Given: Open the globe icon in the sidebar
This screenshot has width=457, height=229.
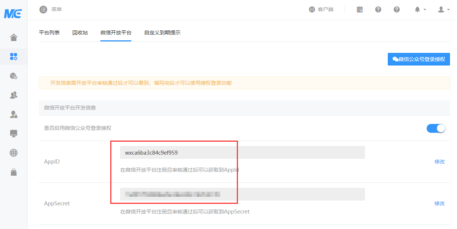Looking at the screenshot, I should click(14, 153).
